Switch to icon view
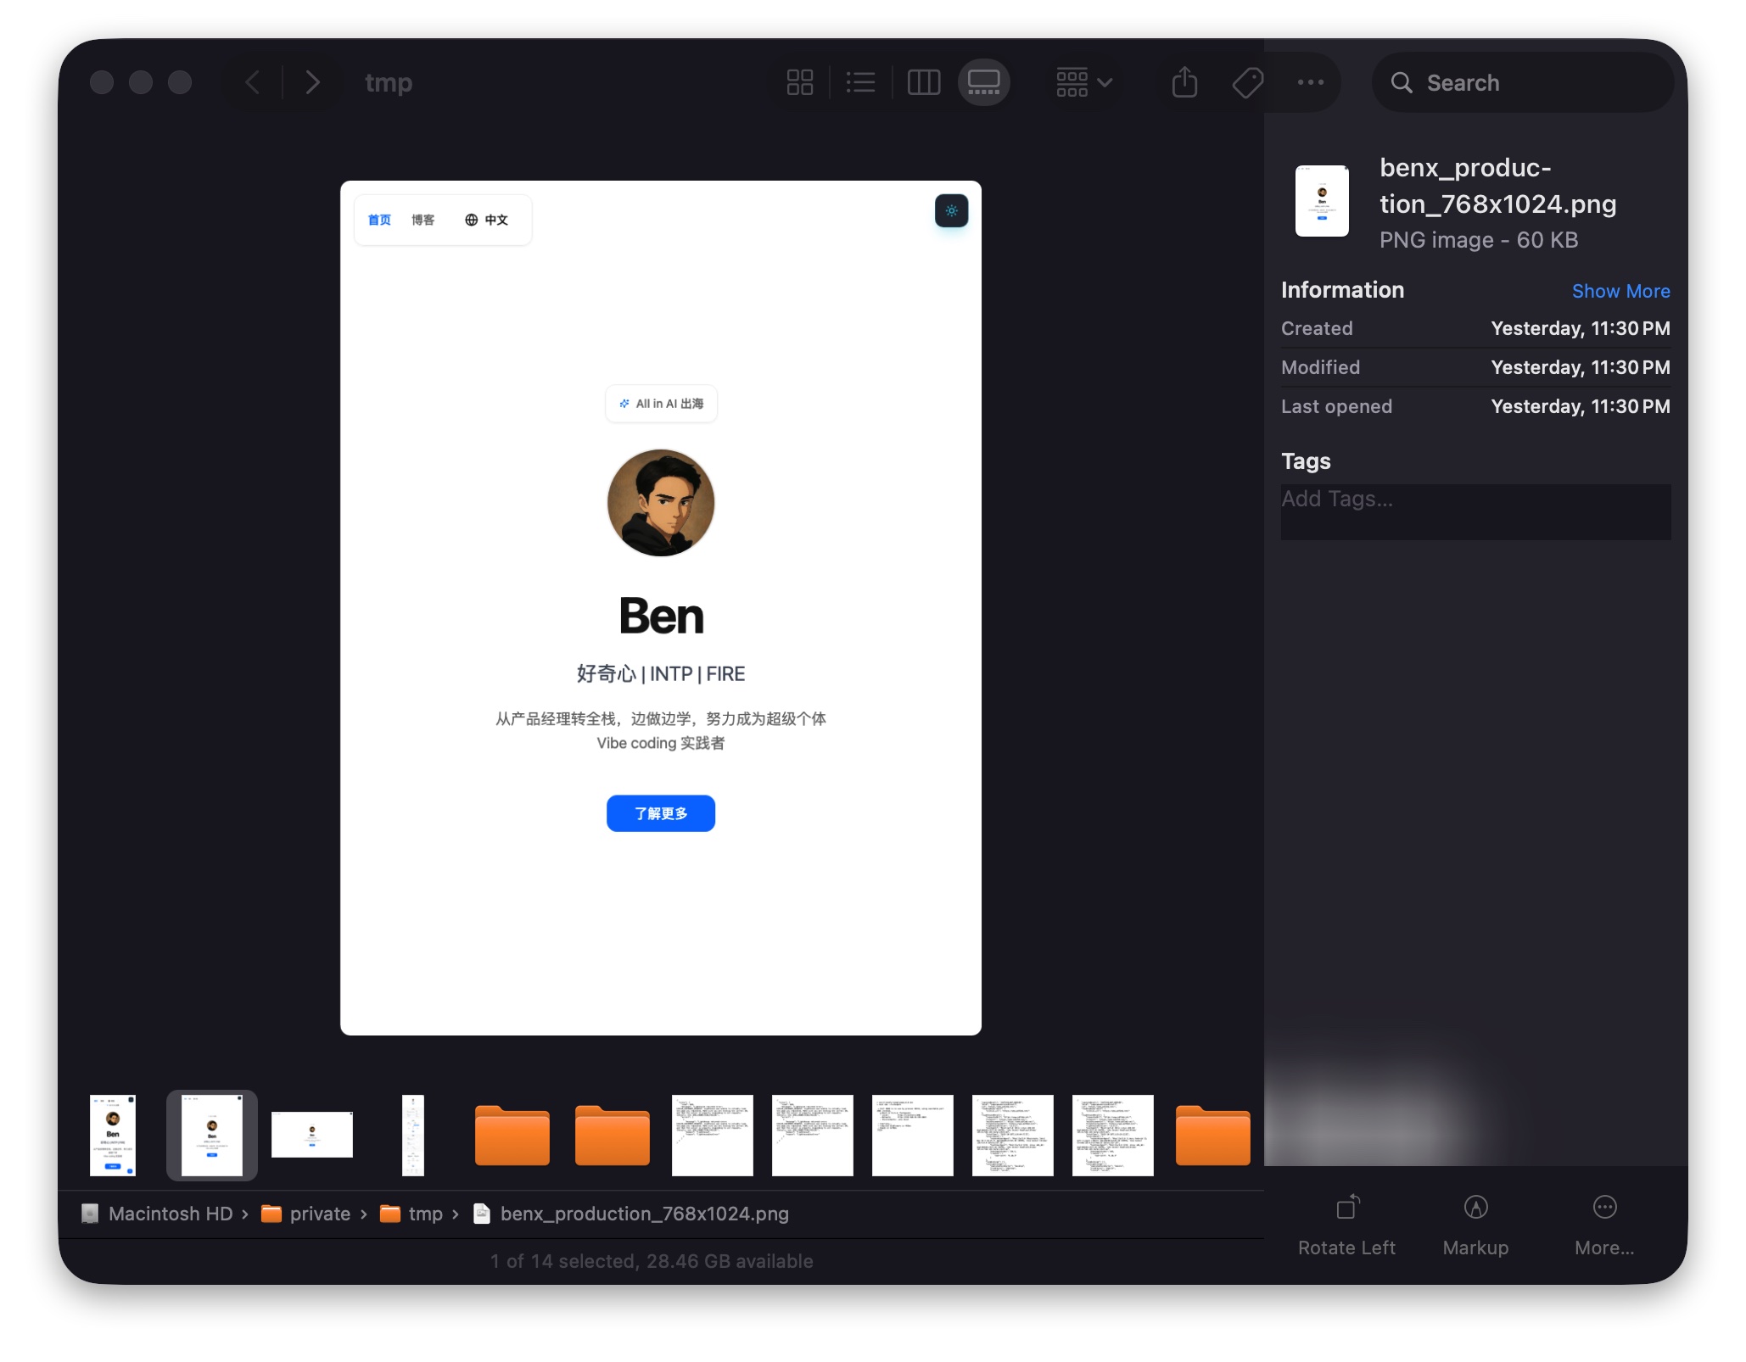Viewport: 1746px width, 1362px height. coord(799,82)
